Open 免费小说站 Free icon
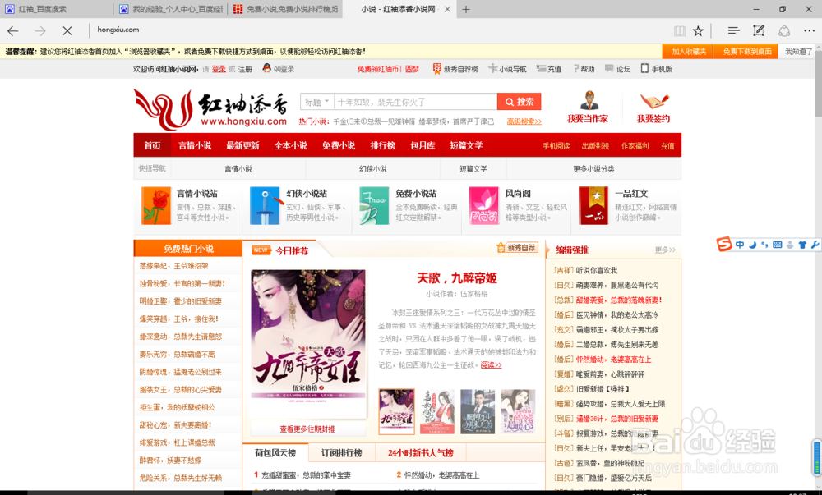This screenshot has width=822, height=495. [x=374, y=206]
